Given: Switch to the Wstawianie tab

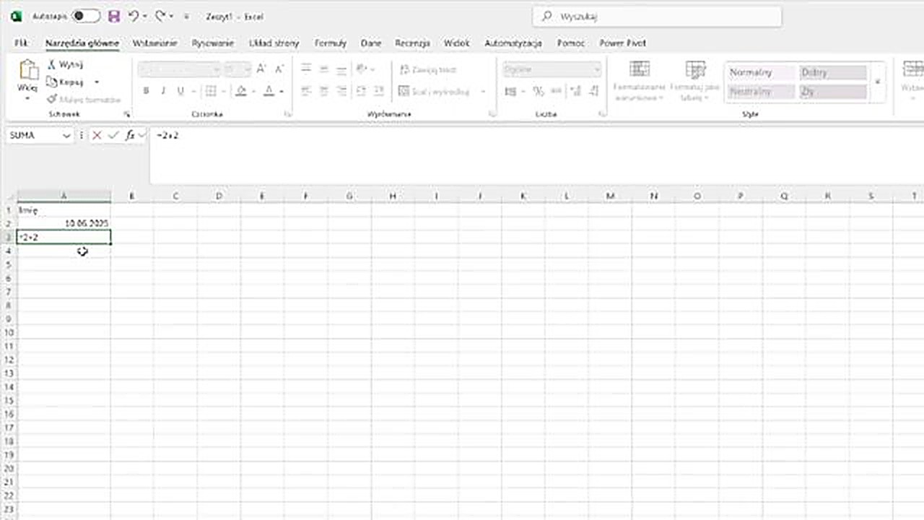Looking at the screenshot, I should tap(154, 43).
